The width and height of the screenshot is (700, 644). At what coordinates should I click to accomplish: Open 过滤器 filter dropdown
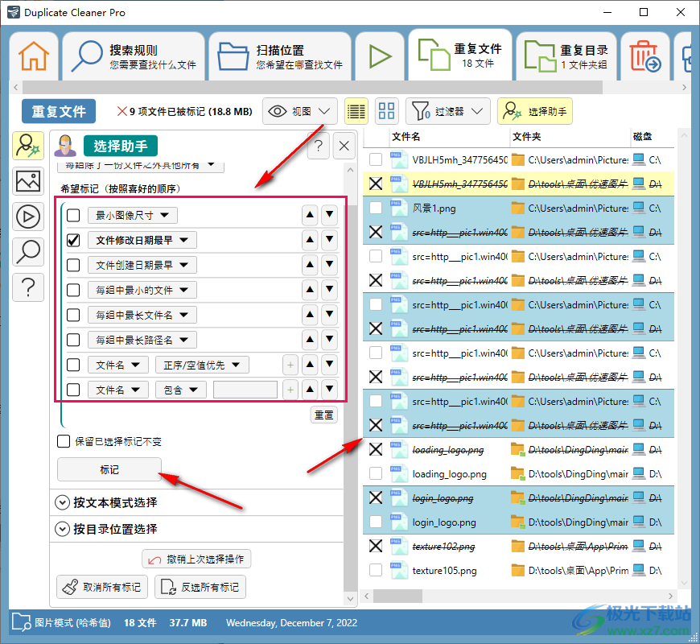[448, 111]
